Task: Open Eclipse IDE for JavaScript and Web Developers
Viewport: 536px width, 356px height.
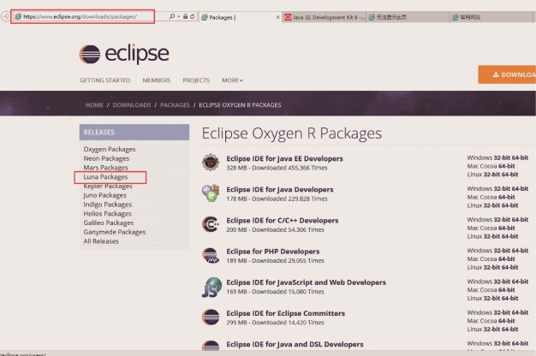Action: [x=306, y=282]
